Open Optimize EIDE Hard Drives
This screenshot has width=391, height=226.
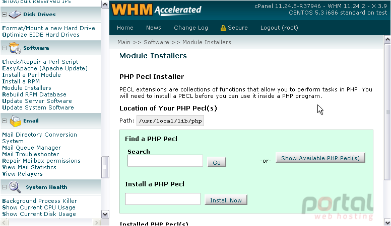point(41,35)
